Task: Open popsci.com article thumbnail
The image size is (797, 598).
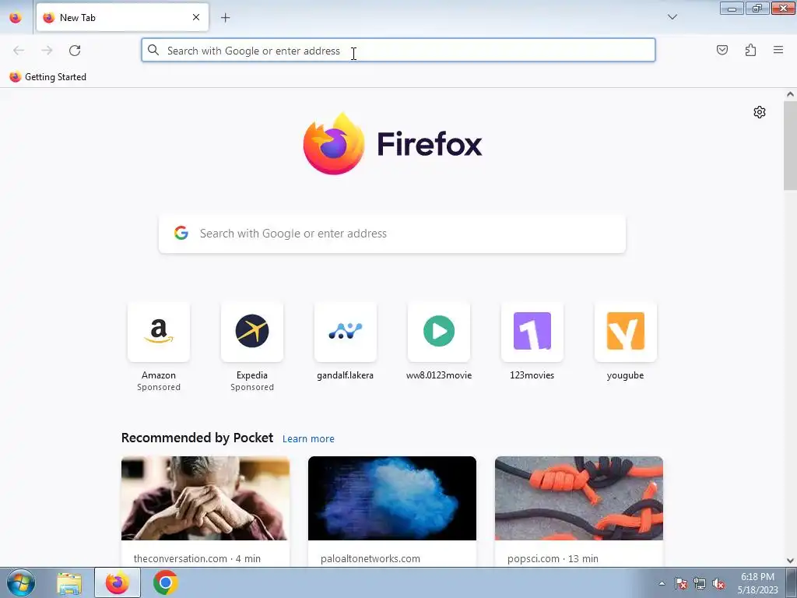Action: (x=578, y=498)
